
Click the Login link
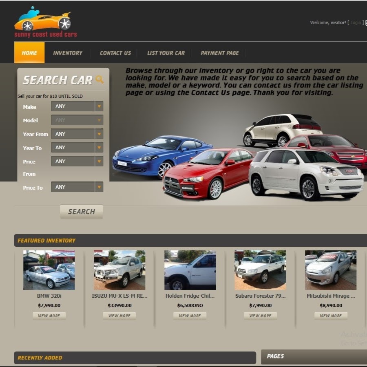[x=356, y=22]
